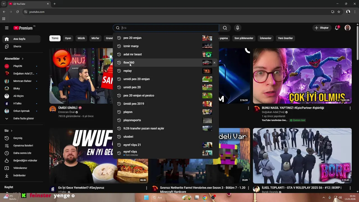Select the 'replay' search suggestion

pyautogui.click(x=165, y=71)
